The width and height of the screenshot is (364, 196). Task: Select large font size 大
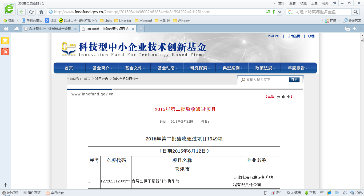(x=279, y=97)
